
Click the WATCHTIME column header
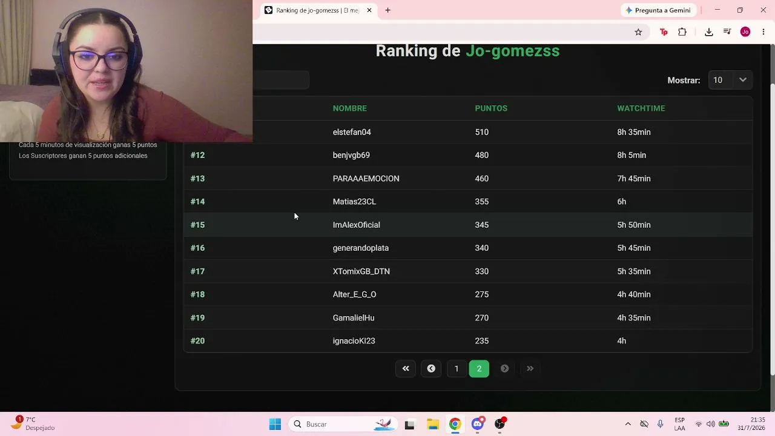641,108
